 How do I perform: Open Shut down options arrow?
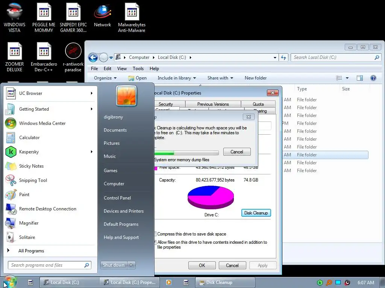coord(131,265)
